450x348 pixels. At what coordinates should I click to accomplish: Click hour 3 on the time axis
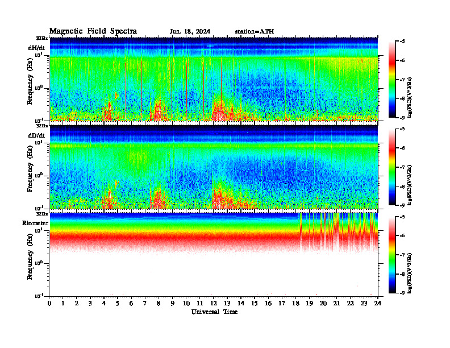click(90, 303)
